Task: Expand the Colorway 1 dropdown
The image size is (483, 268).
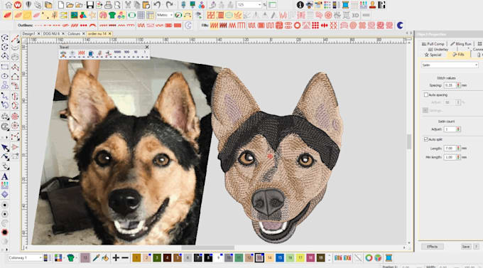Action: pos(25,257)
